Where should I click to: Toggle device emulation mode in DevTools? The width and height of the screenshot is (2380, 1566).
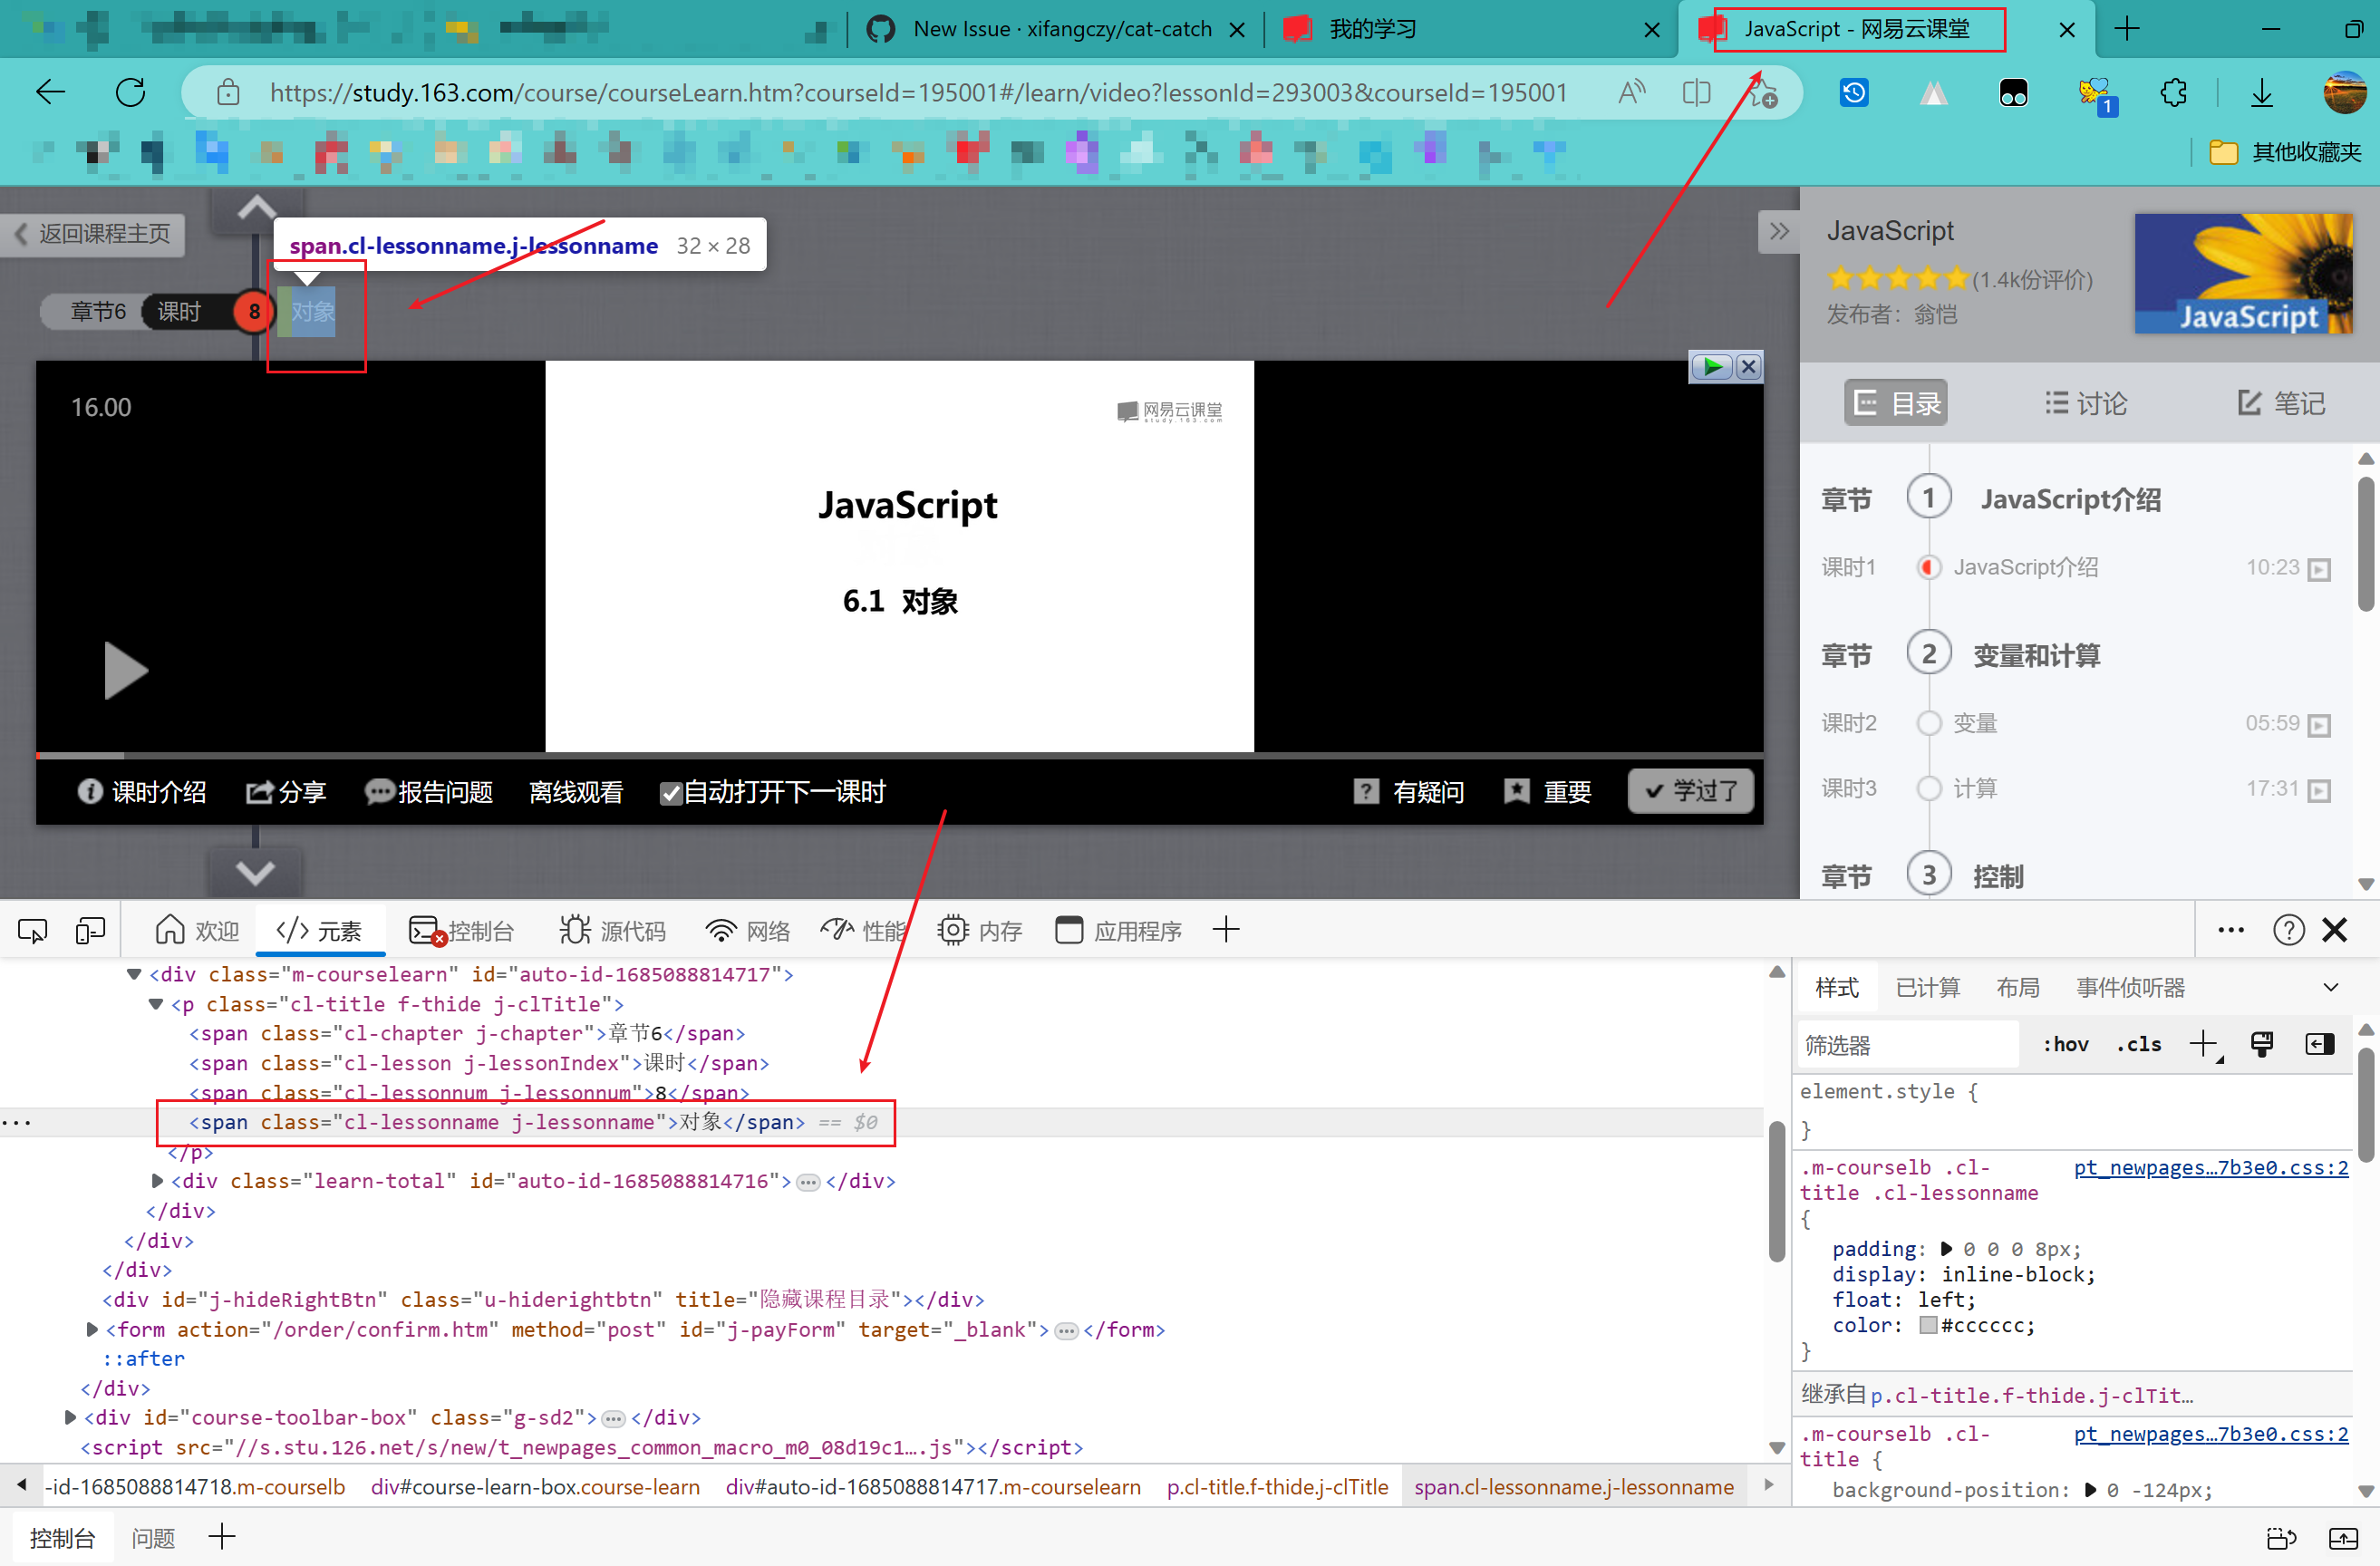coord(90,929)
